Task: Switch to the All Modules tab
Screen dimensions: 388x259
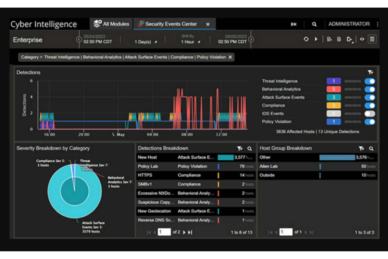Action: click(111, 24)
